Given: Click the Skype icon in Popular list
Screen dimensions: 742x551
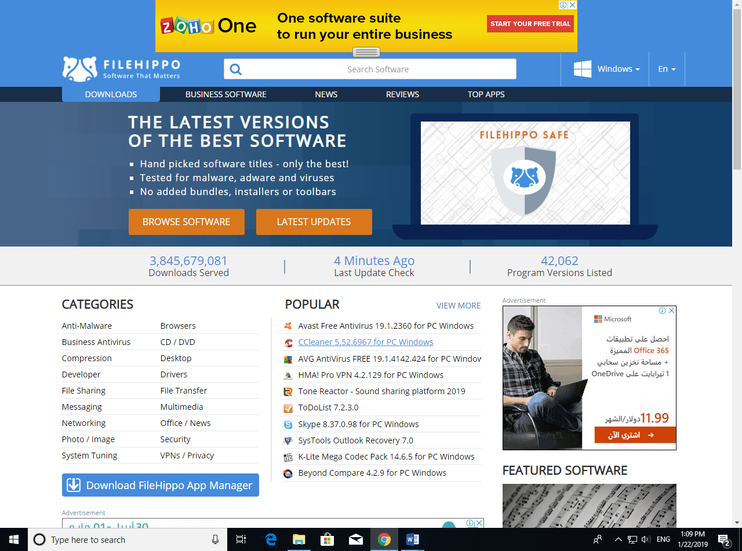Looking at the screenshot, I should 288,424.
